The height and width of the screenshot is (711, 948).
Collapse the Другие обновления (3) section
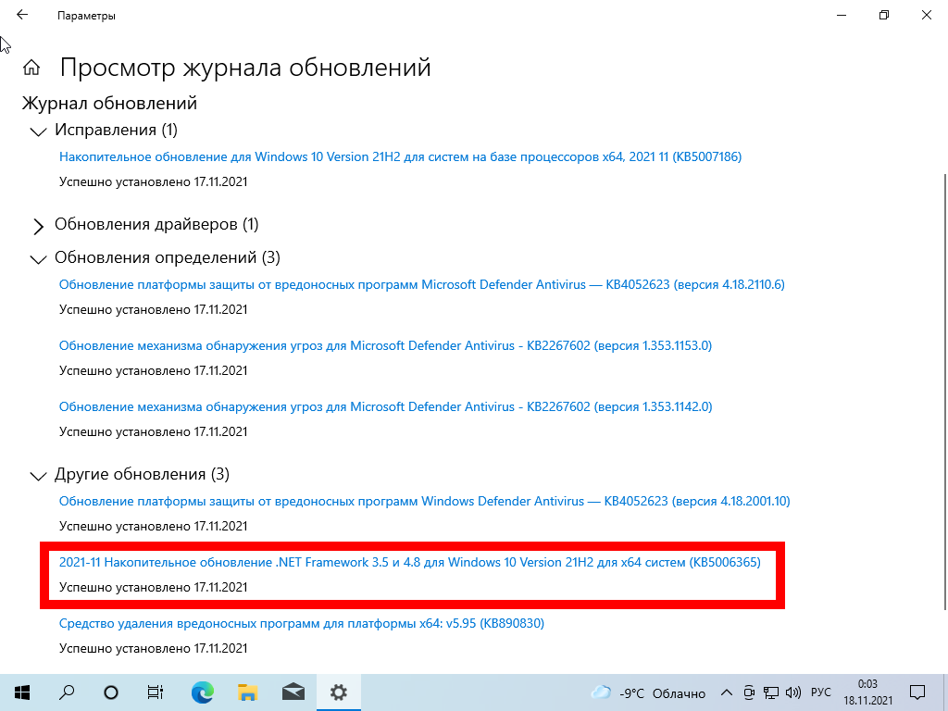click(38, 476)
